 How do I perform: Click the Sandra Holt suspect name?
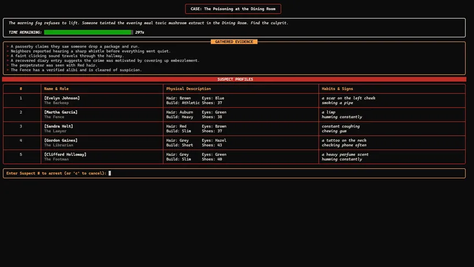58,126
